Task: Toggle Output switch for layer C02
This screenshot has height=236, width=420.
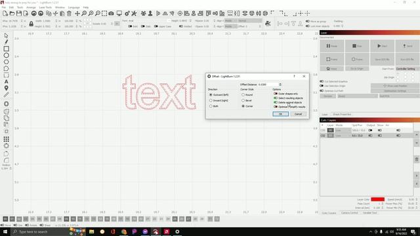Action: 370,136
